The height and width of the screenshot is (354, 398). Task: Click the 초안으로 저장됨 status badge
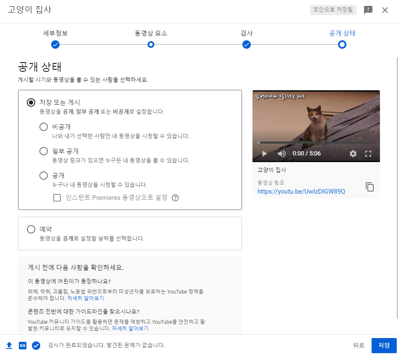[333, 10]
